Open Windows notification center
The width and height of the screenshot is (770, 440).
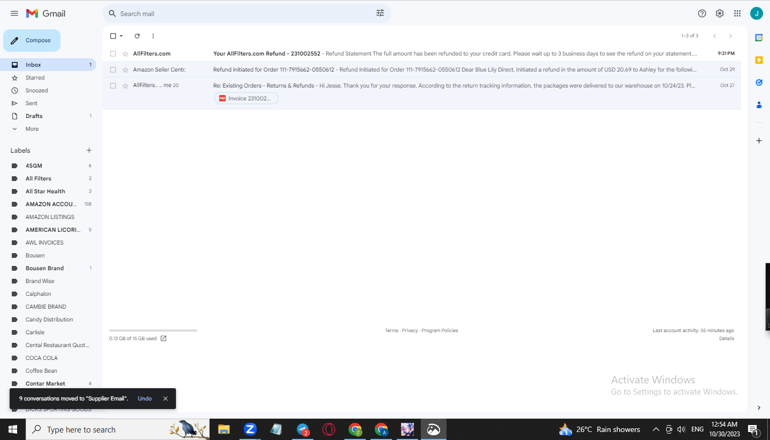[753, 429]
